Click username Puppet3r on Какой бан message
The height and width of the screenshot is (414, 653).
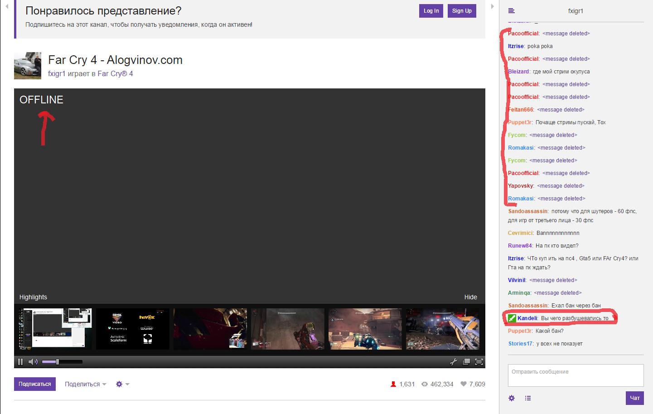(520, 331)
